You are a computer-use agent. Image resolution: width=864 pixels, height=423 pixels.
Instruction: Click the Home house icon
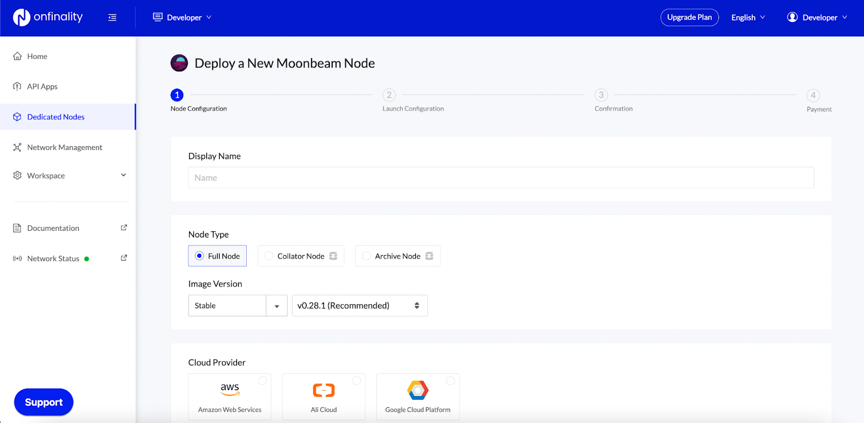pyautogui.click(x=17, y=56)
